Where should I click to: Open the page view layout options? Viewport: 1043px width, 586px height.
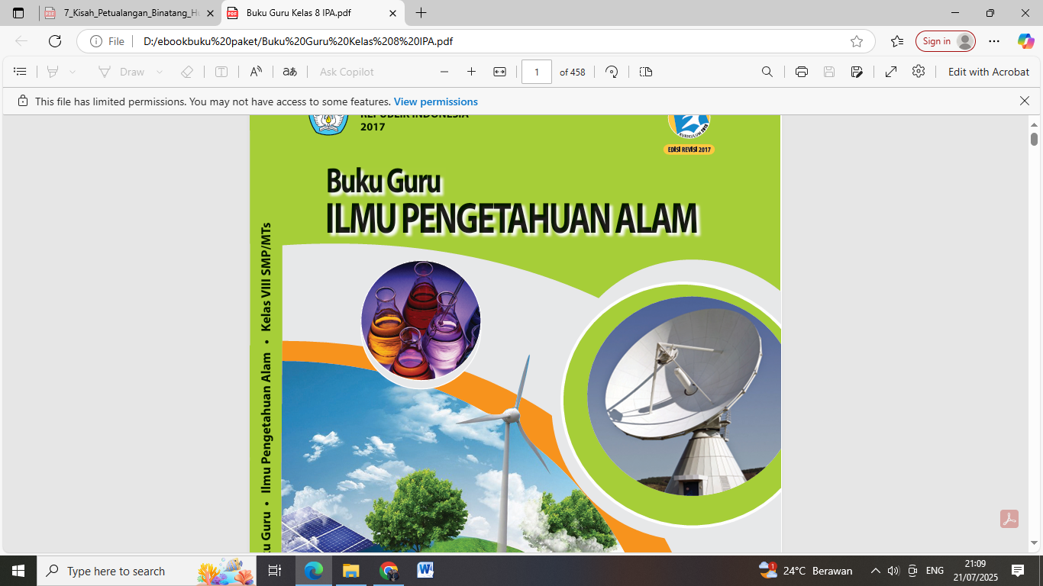pyautogui.click(x=645, y=71)
